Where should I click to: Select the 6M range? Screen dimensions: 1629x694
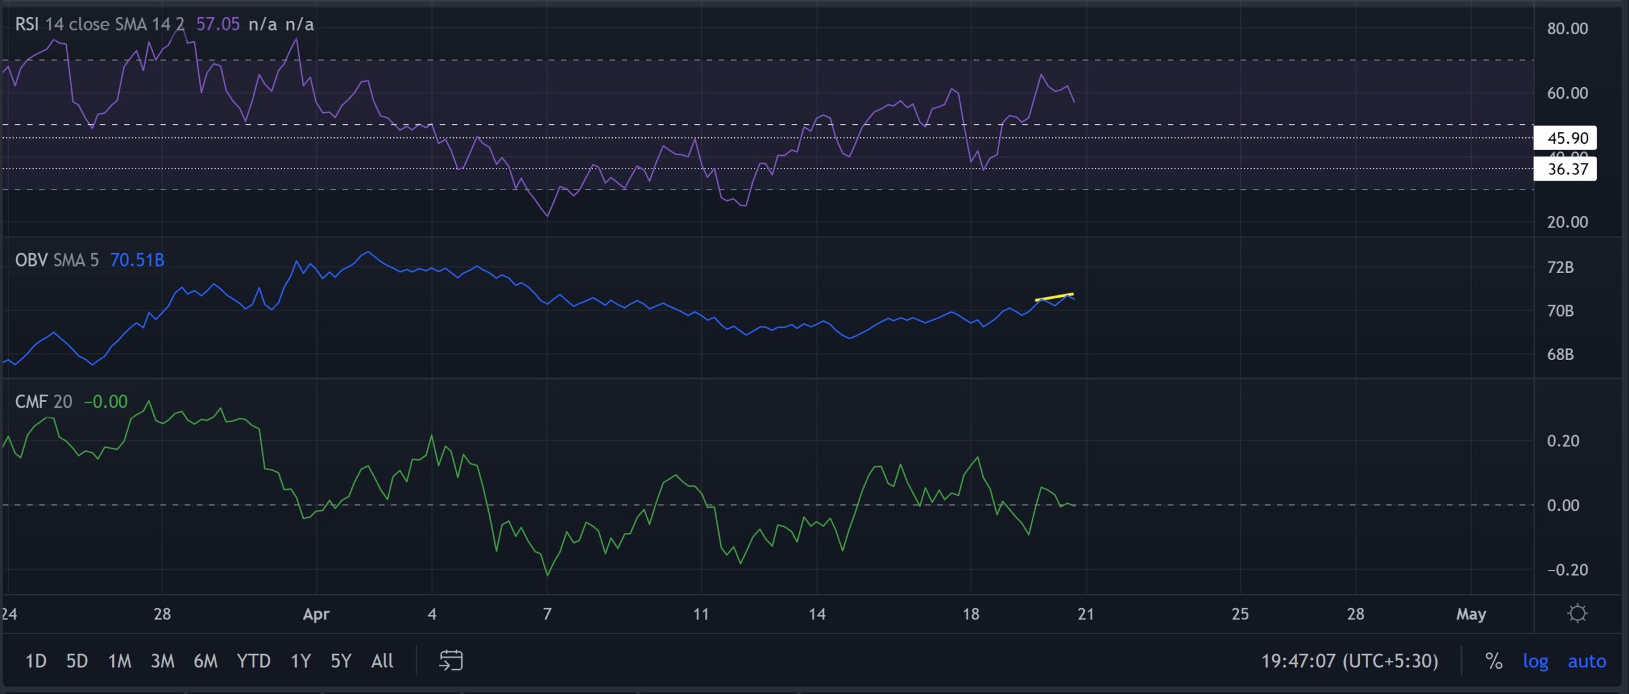point(206,662)
